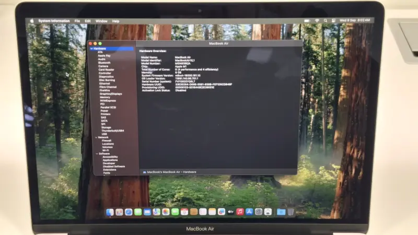Select USB in the sidebar
Screen dimensions: 418x235
click(x=104, y=134)
